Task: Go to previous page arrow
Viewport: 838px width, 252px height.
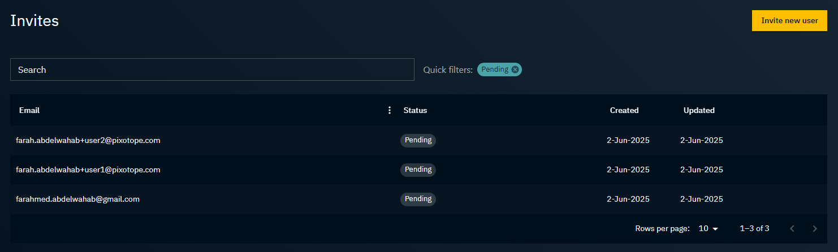Action: click(792, 228)
